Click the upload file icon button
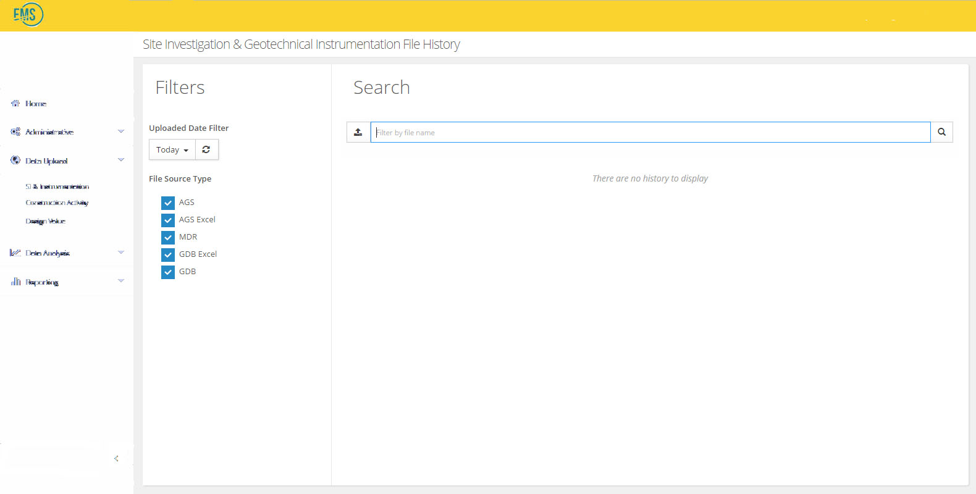This screenshot has height=494, width=976. point(358,132)
